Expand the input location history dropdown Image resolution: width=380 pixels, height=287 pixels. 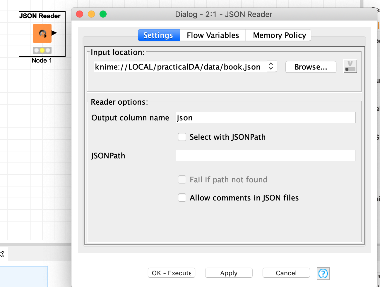(271, 67)
